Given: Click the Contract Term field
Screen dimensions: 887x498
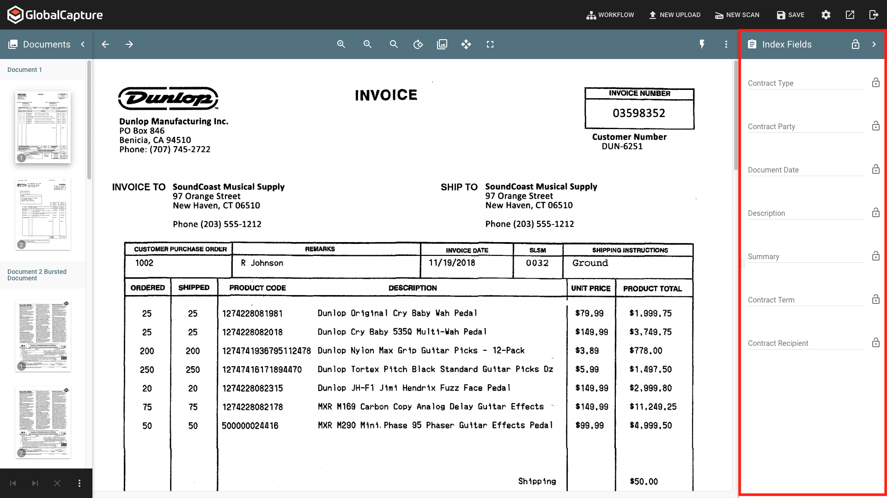Looking at the screenshot, I should coord(806,300).
